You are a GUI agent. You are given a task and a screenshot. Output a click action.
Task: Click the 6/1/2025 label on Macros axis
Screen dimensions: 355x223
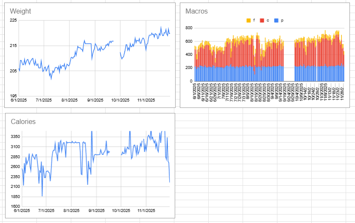pyautogui.click(x=195, y=91)
